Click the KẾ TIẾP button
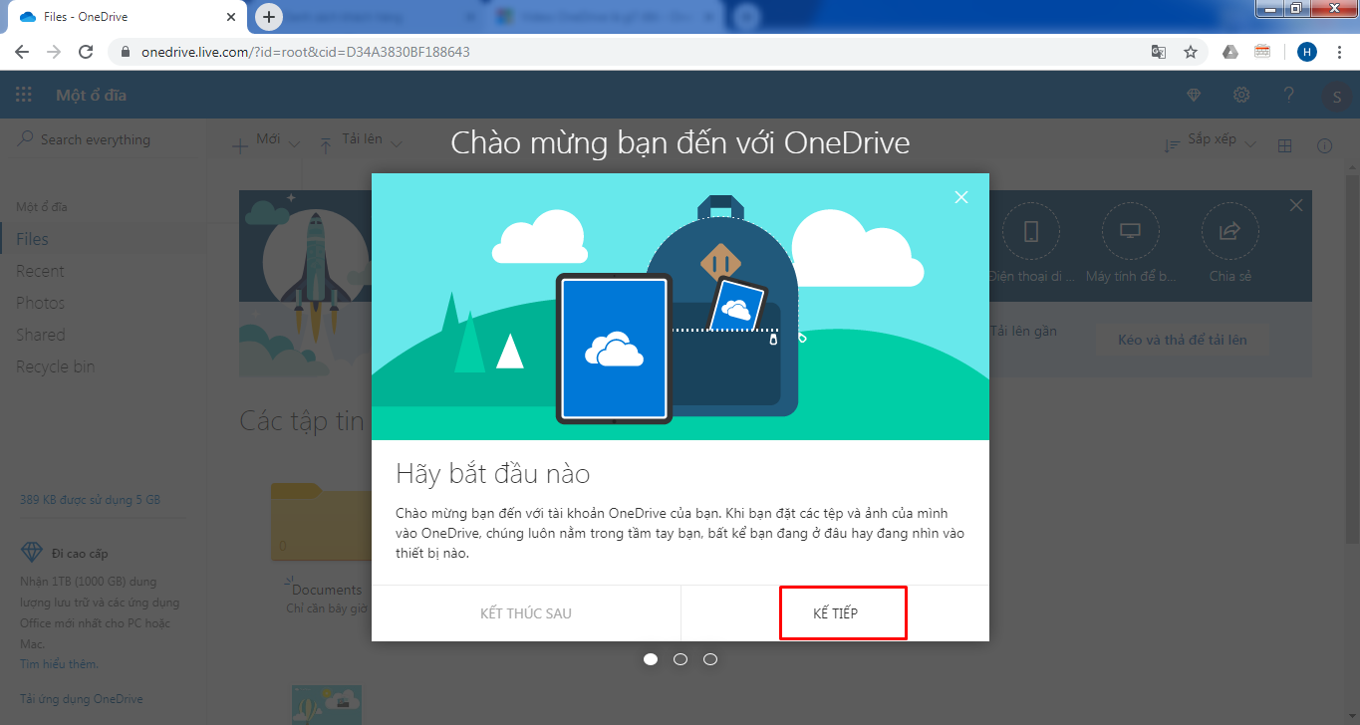Viewport: 1360px width, 725px height. pos(835,613)
